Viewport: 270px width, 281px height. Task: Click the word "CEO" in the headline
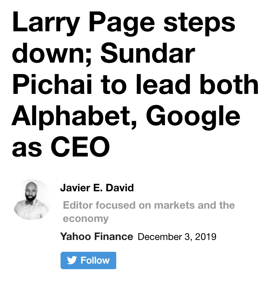pyautogui.click(x=80, y=146)
